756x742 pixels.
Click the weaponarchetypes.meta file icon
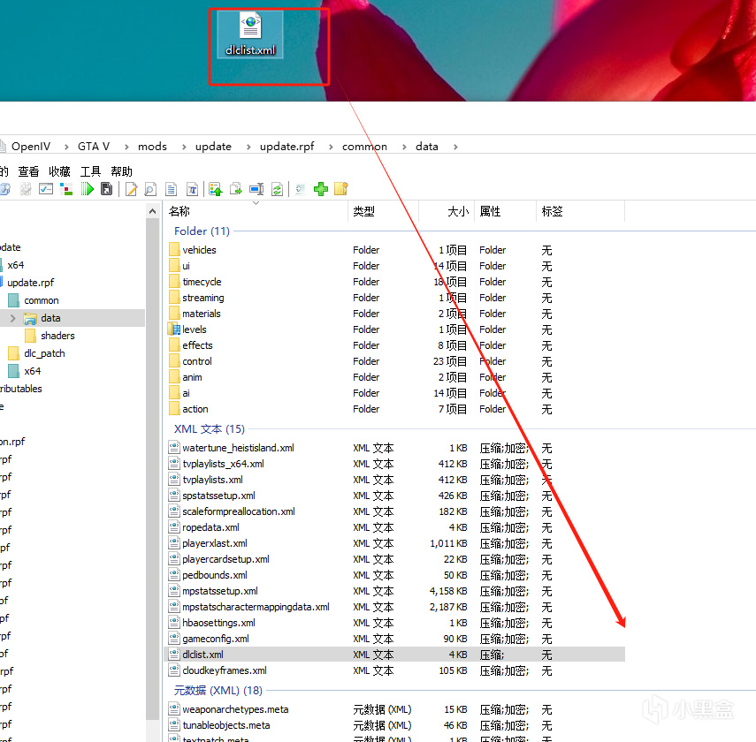(174, 708)
